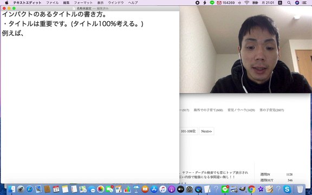Open the orange Books app in Dock
Viewport: 312px width, 195px height.
[145, 189]
